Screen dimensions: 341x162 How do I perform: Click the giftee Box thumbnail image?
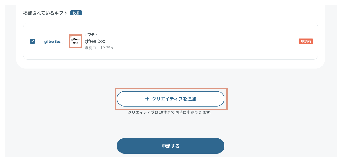pos(75,41)
